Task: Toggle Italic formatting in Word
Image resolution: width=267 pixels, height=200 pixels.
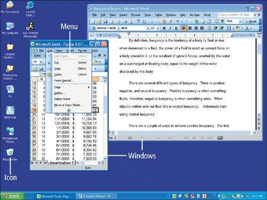Action: tap(170, 28)
